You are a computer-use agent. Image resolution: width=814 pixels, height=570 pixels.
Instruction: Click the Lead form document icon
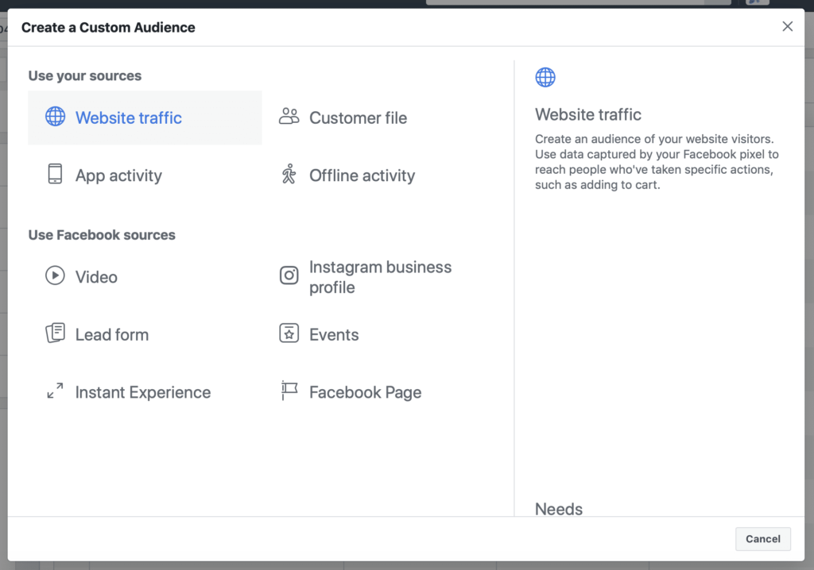point(55,333)
